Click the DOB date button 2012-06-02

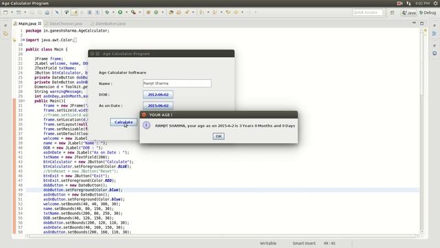(158, 95)
